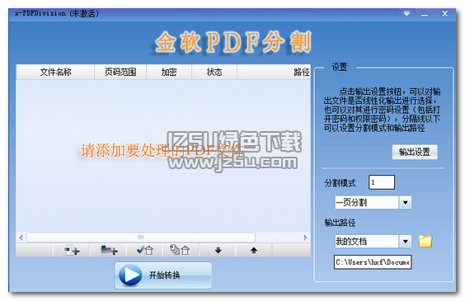Expand the 一页分割 split mode dropdown
The width and height of the screenshot is (465, 301).
pos(405,203)
